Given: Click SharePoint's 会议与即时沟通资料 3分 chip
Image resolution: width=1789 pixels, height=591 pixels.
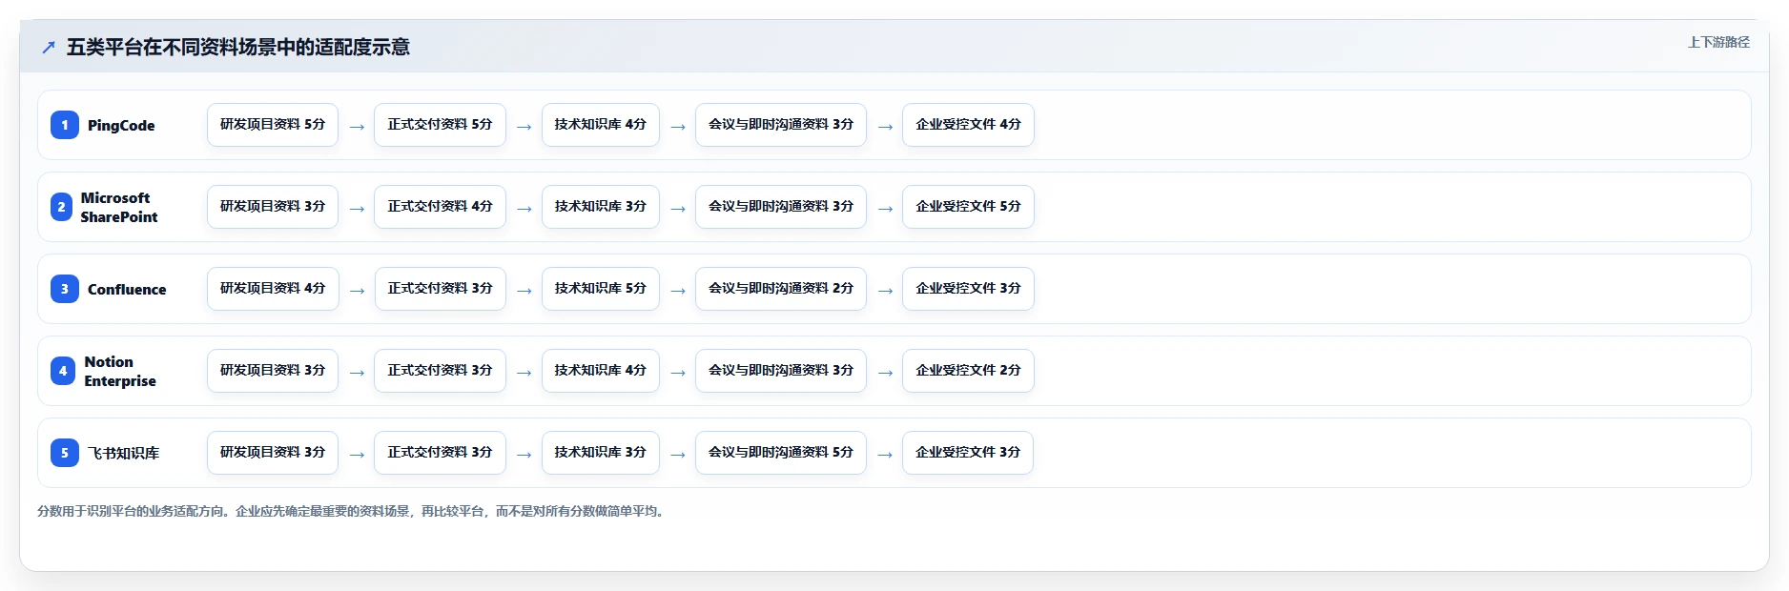Looking at the screenshot, I should (781, 207).
